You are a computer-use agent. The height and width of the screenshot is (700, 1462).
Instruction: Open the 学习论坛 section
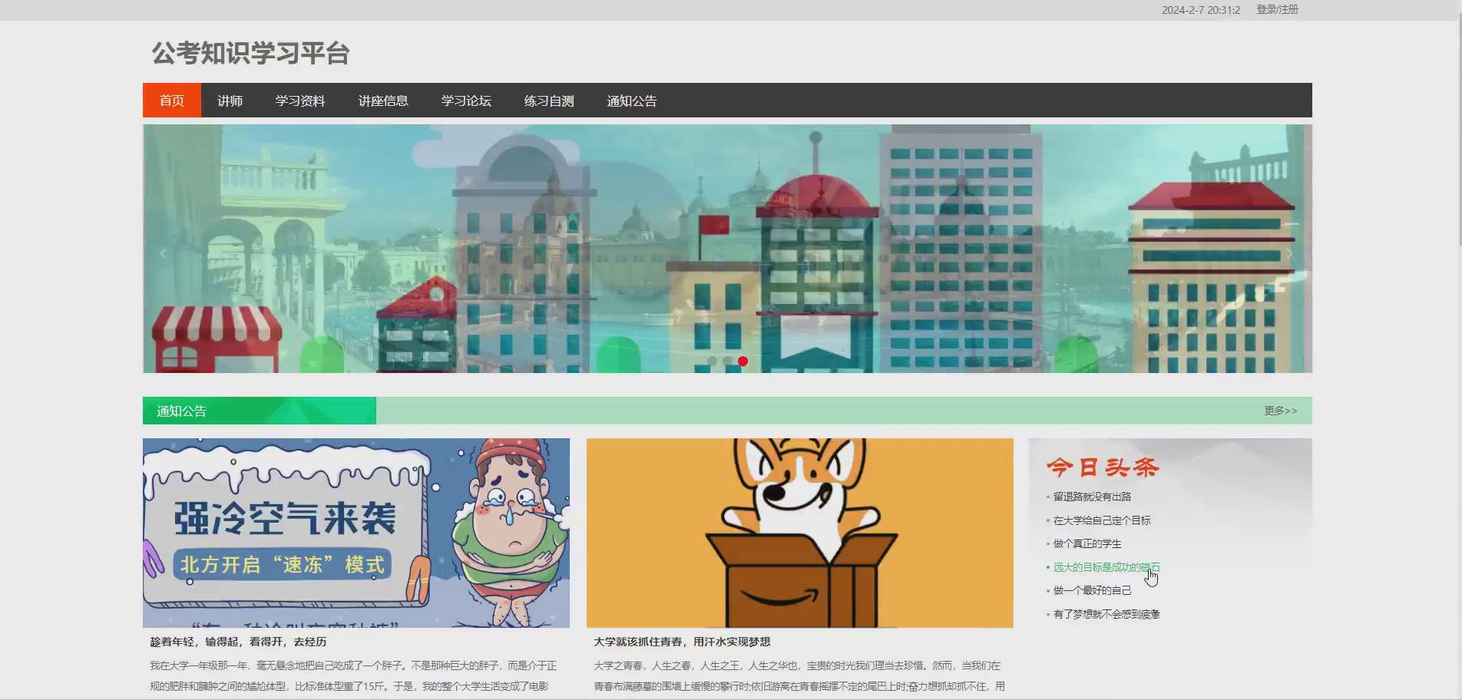[466, 100]
